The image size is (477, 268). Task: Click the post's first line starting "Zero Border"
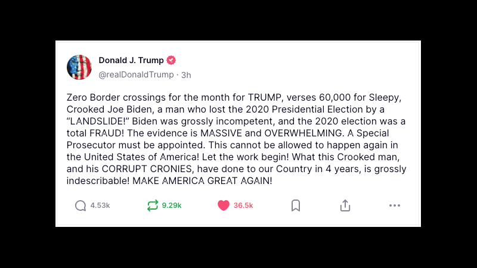234,97
